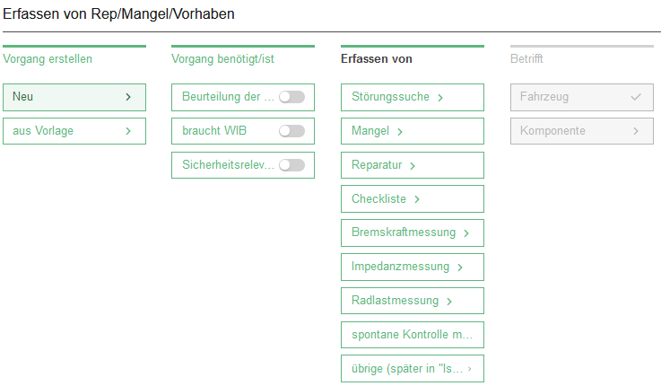The height and width of the screenshot is (386, 661).
Task: Click the arrow beside aus Vorlage
Action: (x=128, y=131)
